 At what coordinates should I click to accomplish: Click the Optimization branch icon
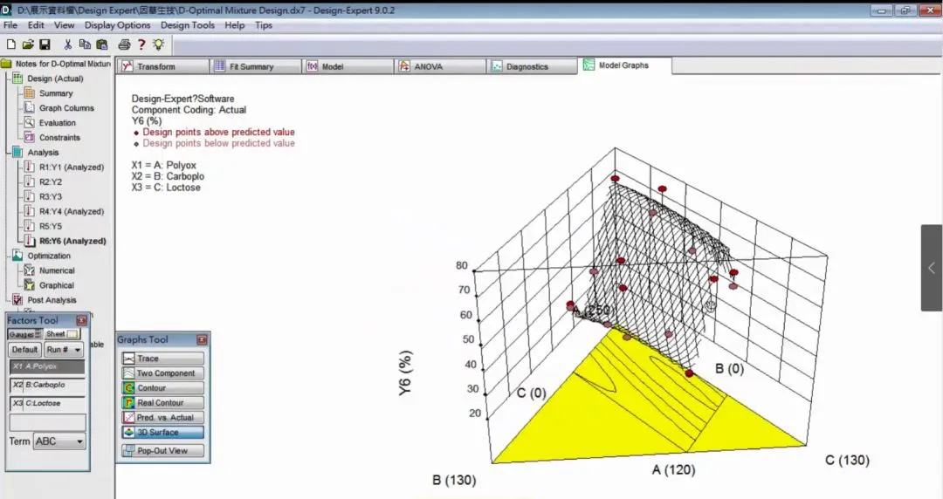[17, 256]
